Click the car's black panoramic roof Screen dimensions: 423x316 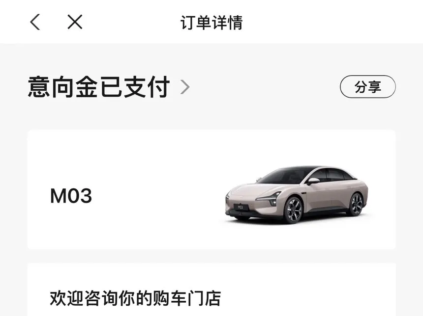point(302,168)
